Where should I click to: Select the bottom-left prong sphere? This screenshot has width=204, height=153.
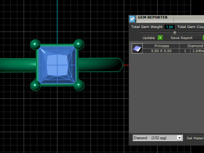coord(35,85)
